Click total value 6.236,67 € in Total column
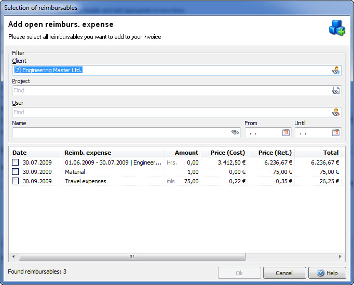354x285 pixels. click(x=325, y=162)
